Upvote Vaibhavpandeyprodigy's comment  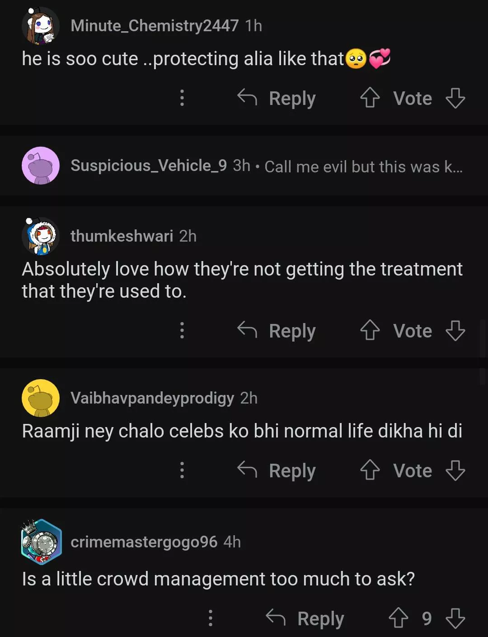click(370, 470)
